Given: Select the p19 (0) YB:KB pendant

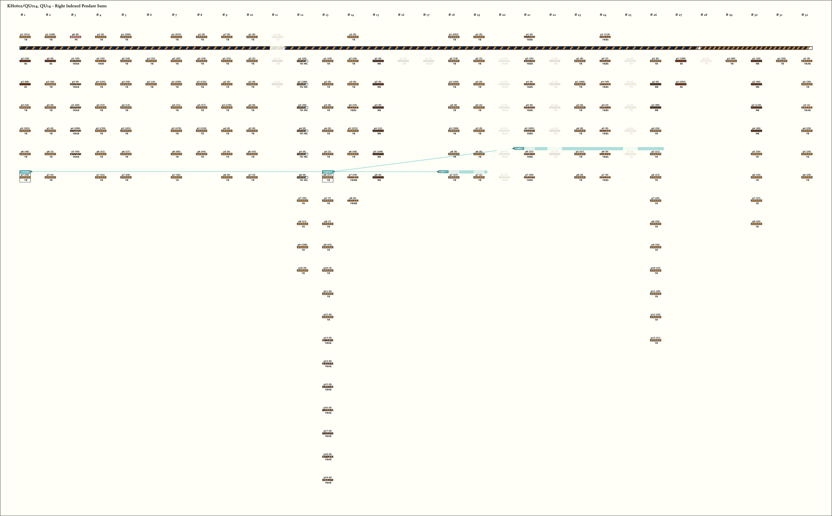Looking at the screenshot, I should [x=327, y=480].
